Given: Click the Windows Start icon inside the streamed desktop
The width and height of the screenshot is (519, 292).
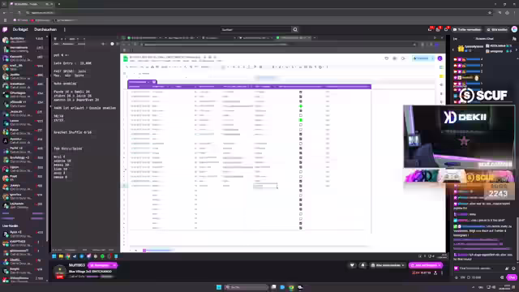Looking at the screenshot, I should pos(54,256).
